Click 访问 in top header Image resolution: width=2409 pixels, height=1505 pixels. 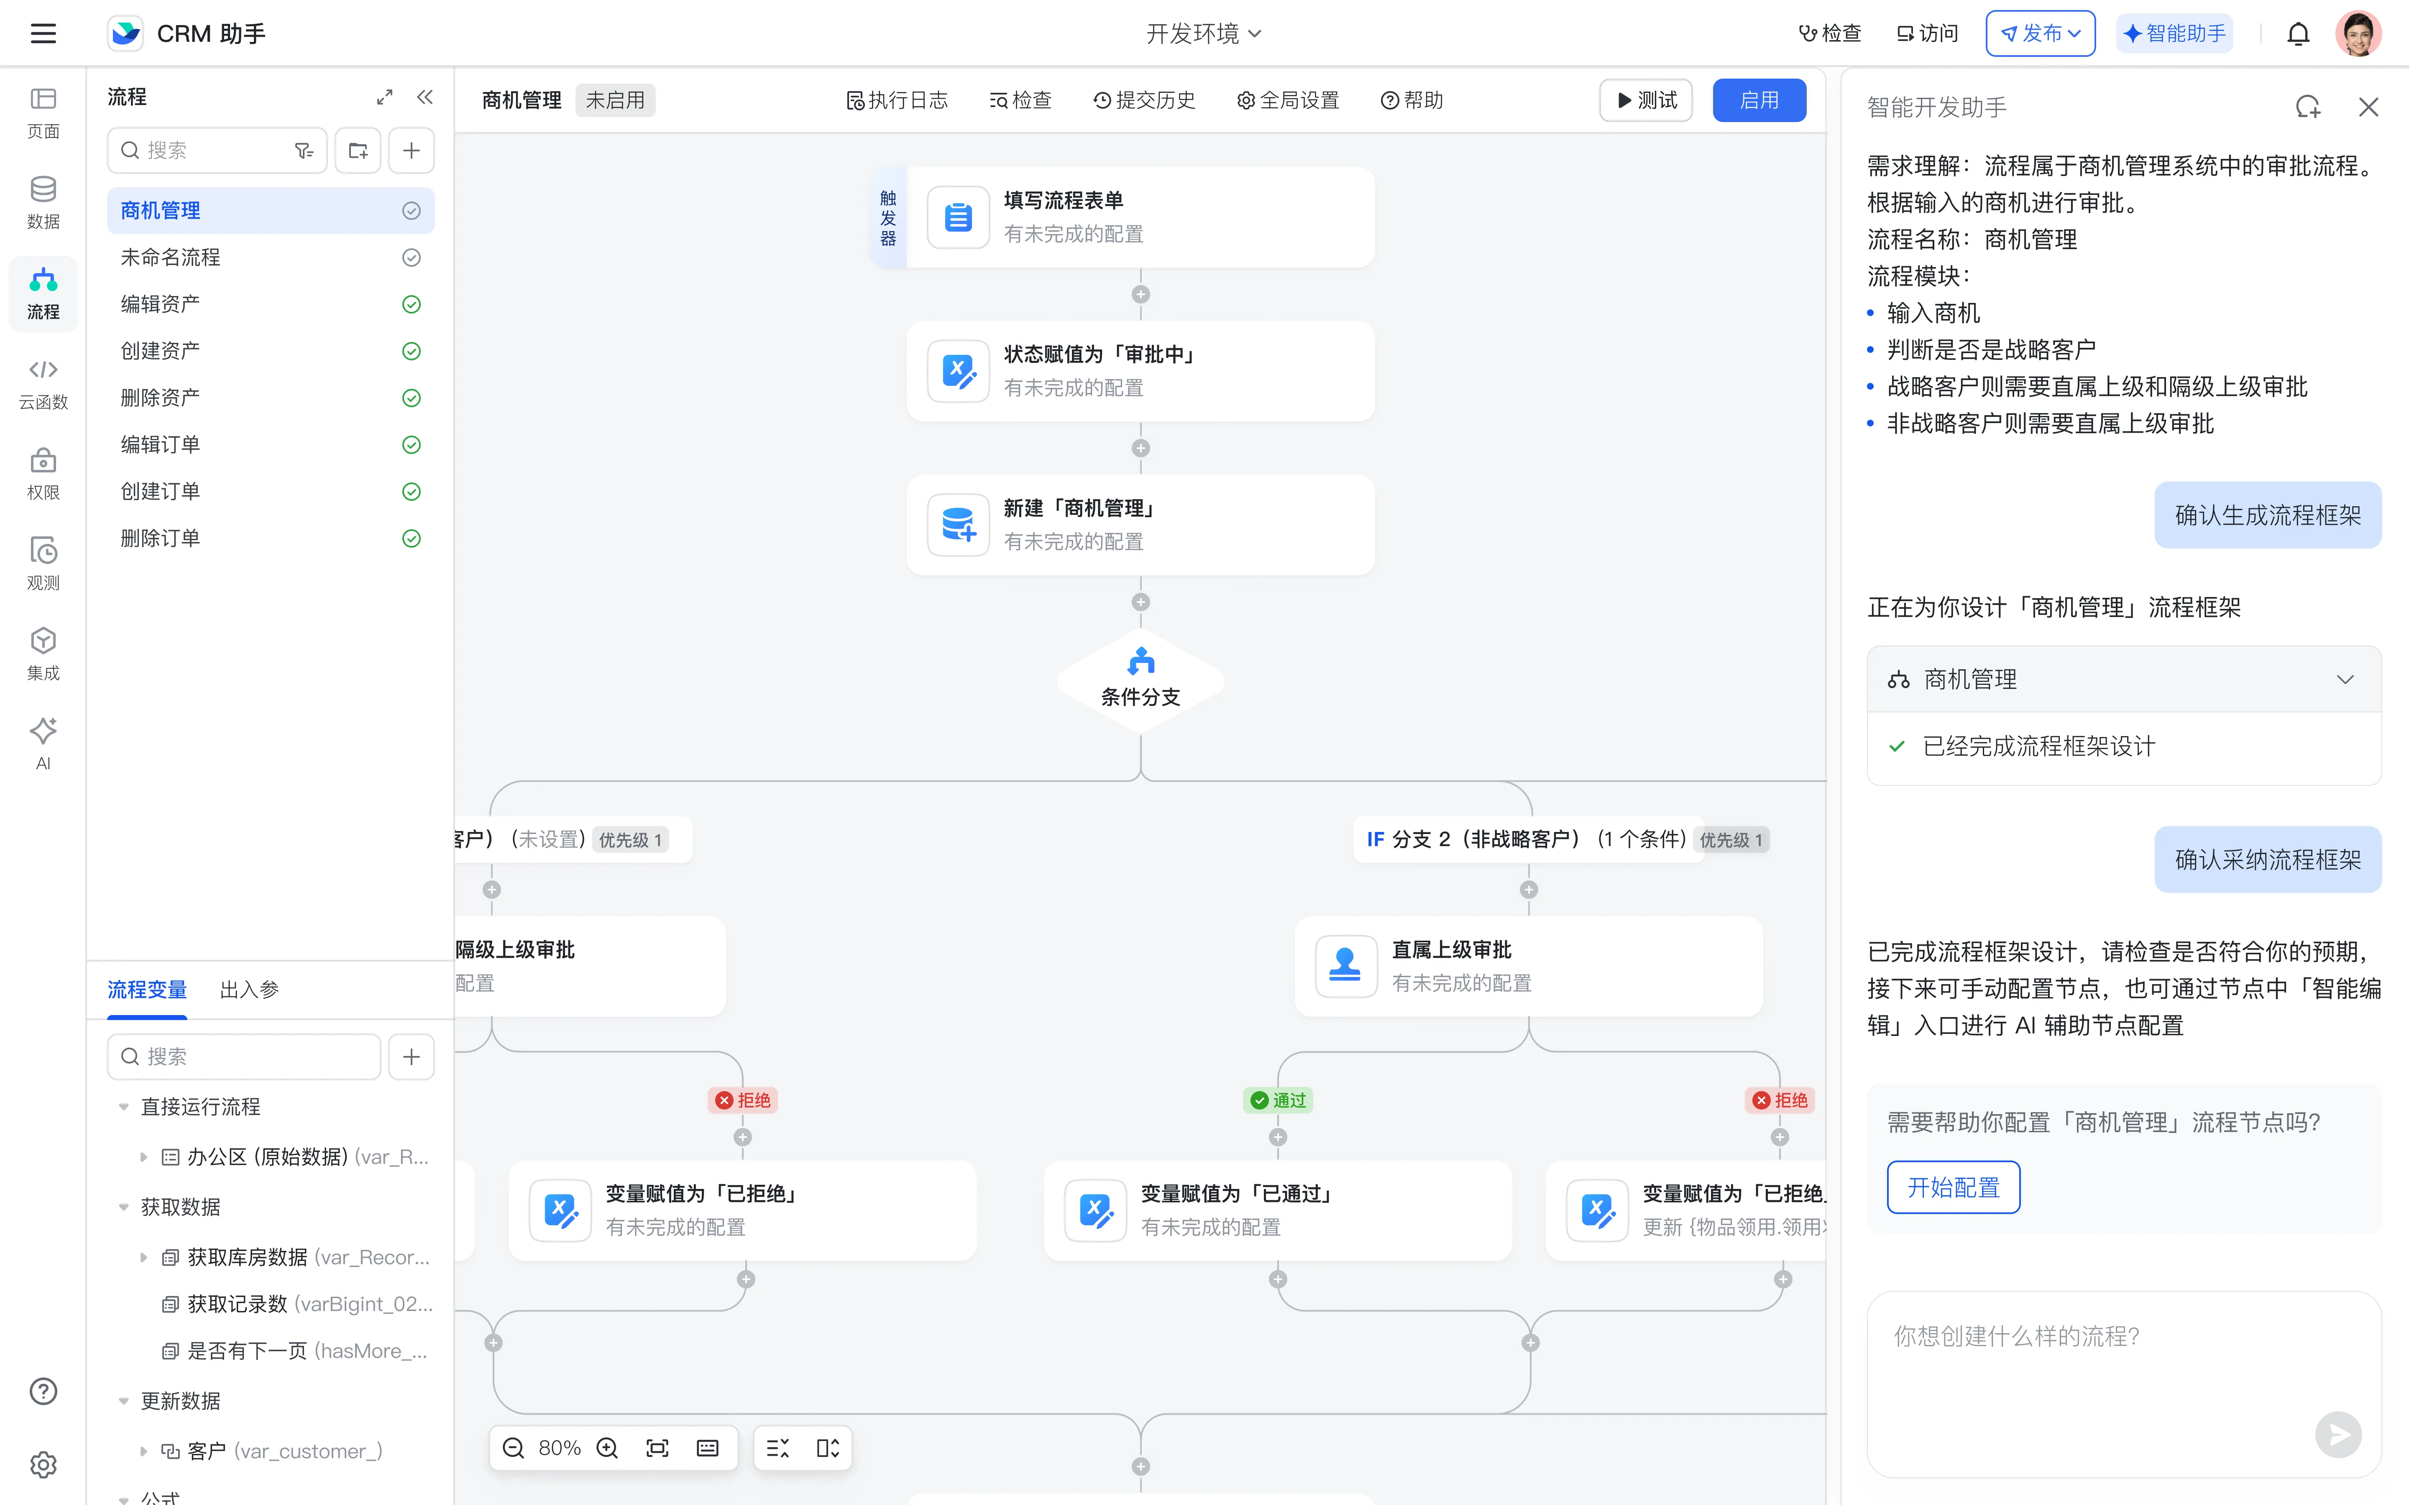coord(1927,34)
